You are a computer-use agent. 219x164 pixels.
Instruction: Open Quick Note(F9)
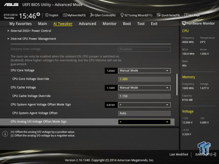coord(171,15)
